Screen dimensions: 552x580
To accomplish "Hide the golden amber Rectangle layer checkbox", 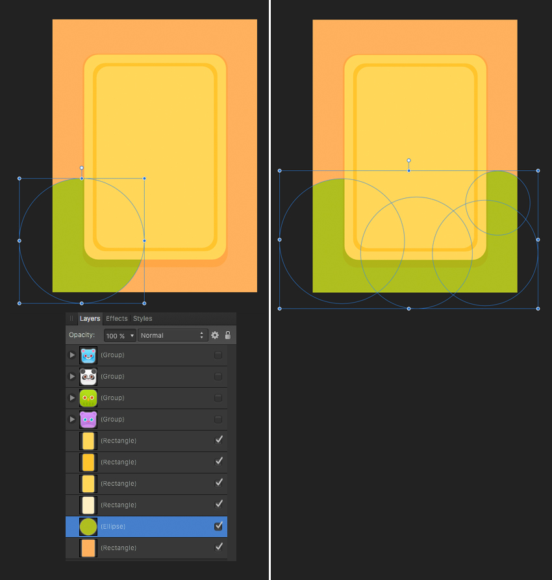I will coord(219,461).
